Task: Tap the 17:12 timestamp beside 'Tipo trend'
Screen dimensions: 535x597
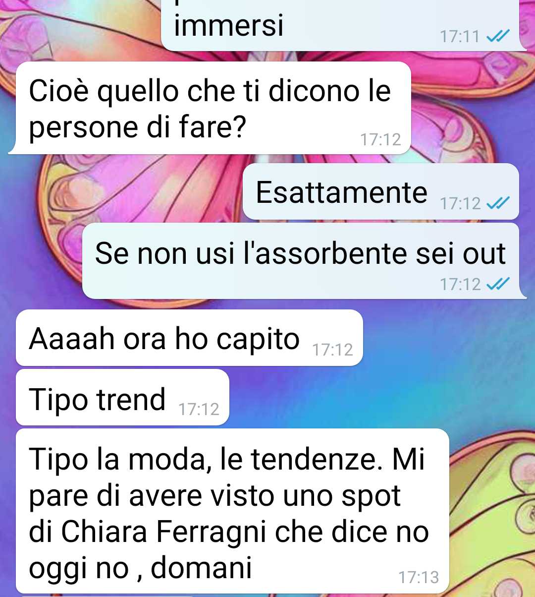Action: 199,409
